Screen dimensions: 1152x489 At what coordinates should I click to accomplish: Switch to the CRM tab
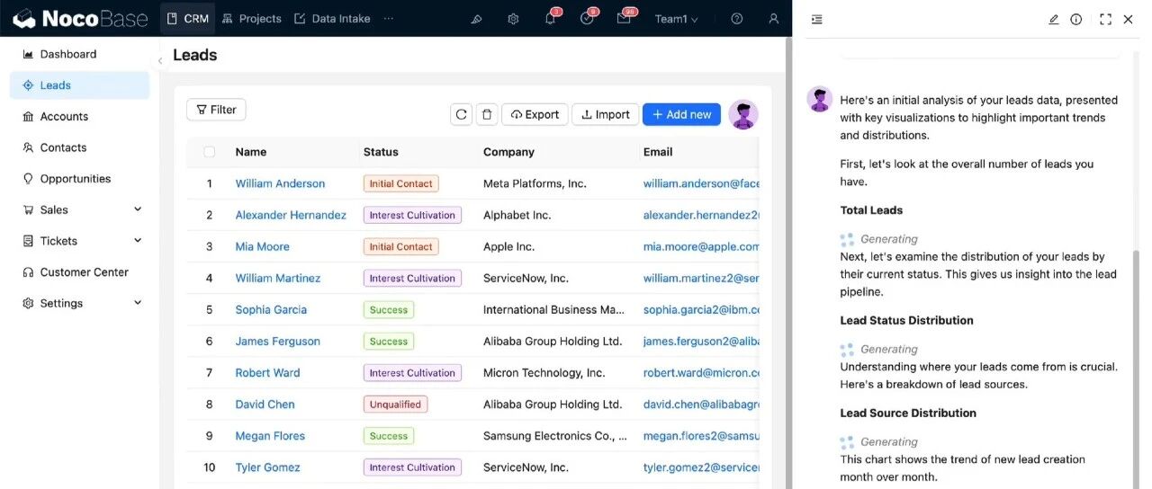click(187, 18)
